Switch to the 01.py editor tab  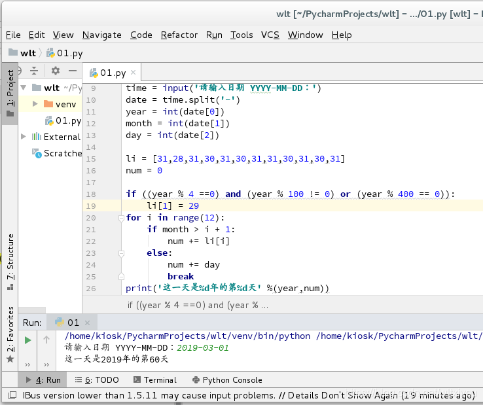click(108, 73)
